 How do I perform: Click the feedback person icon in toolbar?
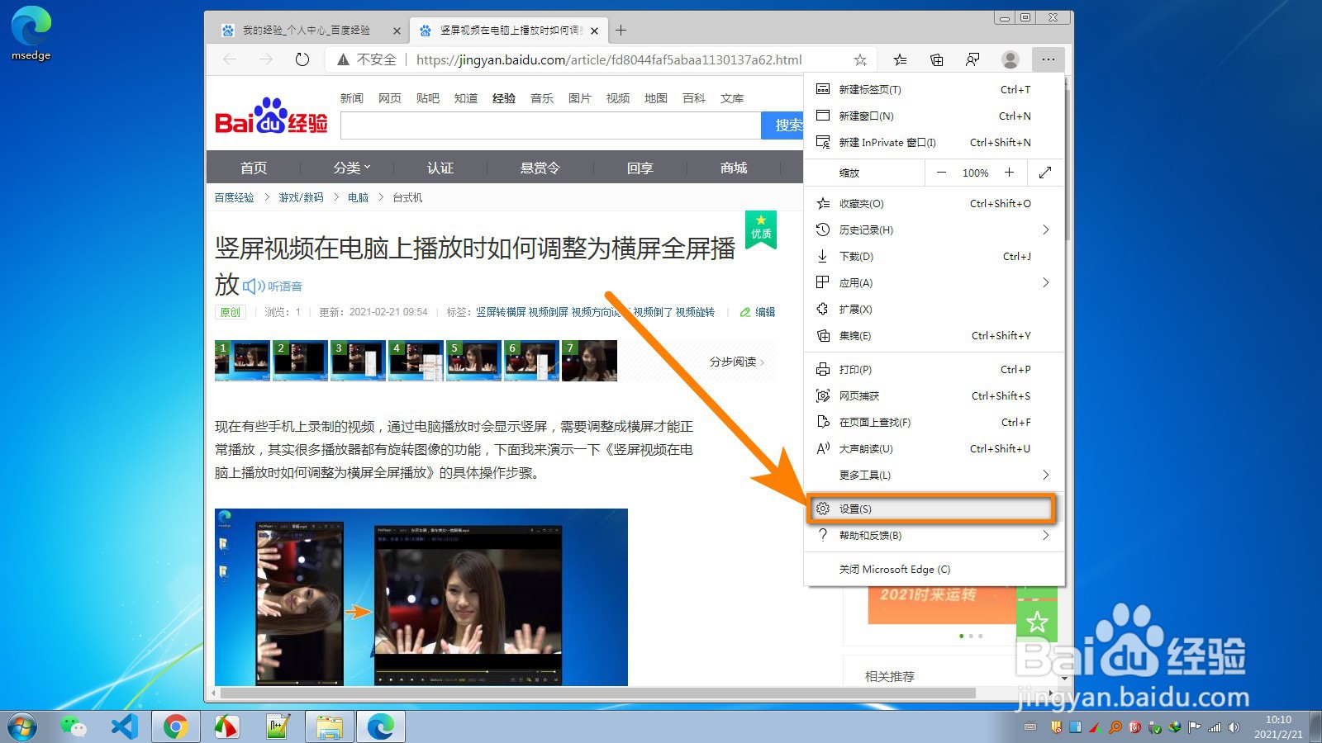[x=972, y=59]
